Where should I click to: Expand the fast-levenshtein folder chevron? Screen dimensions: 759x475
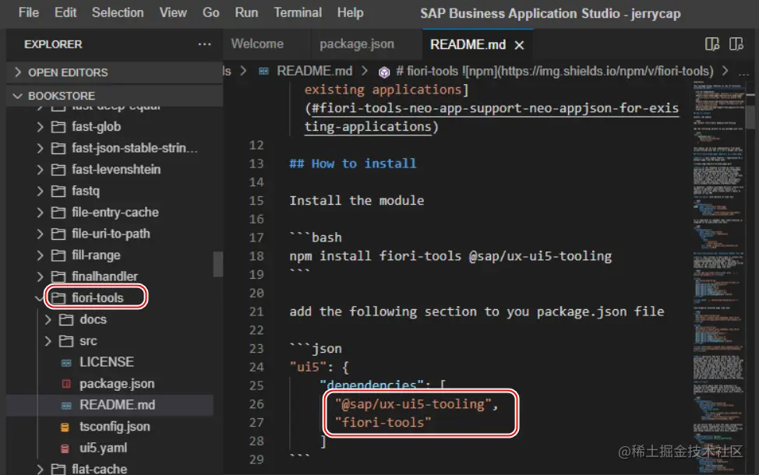click(x=40, y=169)
